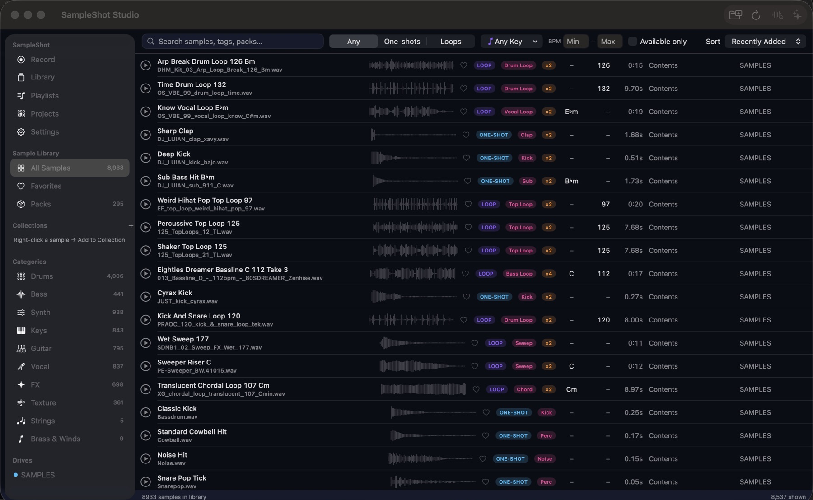
Task: Open Settings gear in sidebar
Action: click(21, 132)
